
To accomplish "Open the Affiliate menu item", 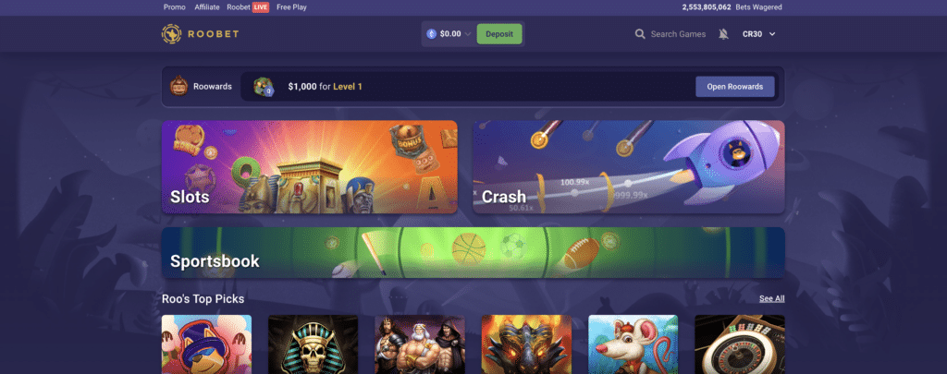I will click(206, 7).
